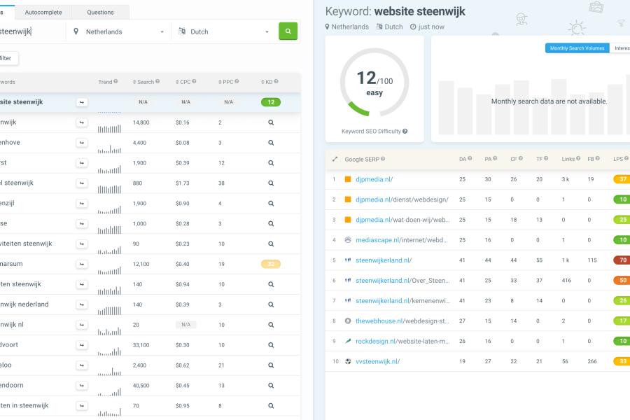The width and height of the screenshot is (630, 420).
Task: Open the vvsteenwijk.nl/ result link
Action: click(378, 361)
